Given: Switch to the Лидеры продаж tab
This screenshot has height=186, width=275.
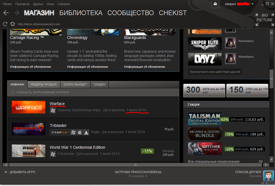Looking at the screenshot, I should coord(44,85).
